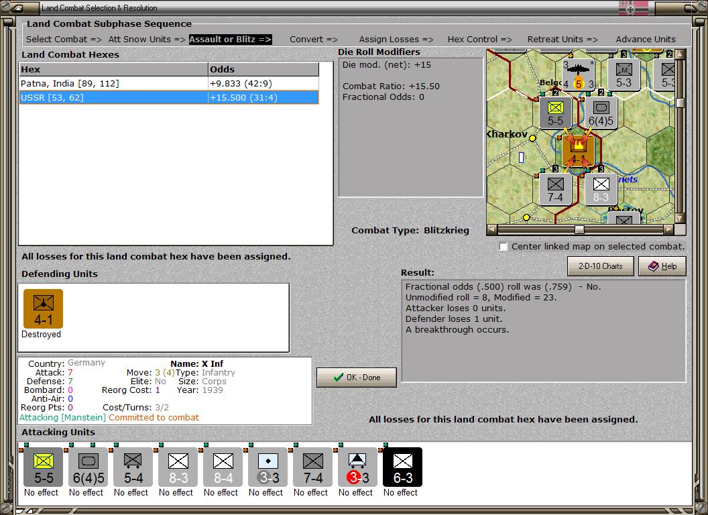This screenshot has width=708, height=515.
Task: Select the 6(4)5 armor attacking unit
Action: 88,467
